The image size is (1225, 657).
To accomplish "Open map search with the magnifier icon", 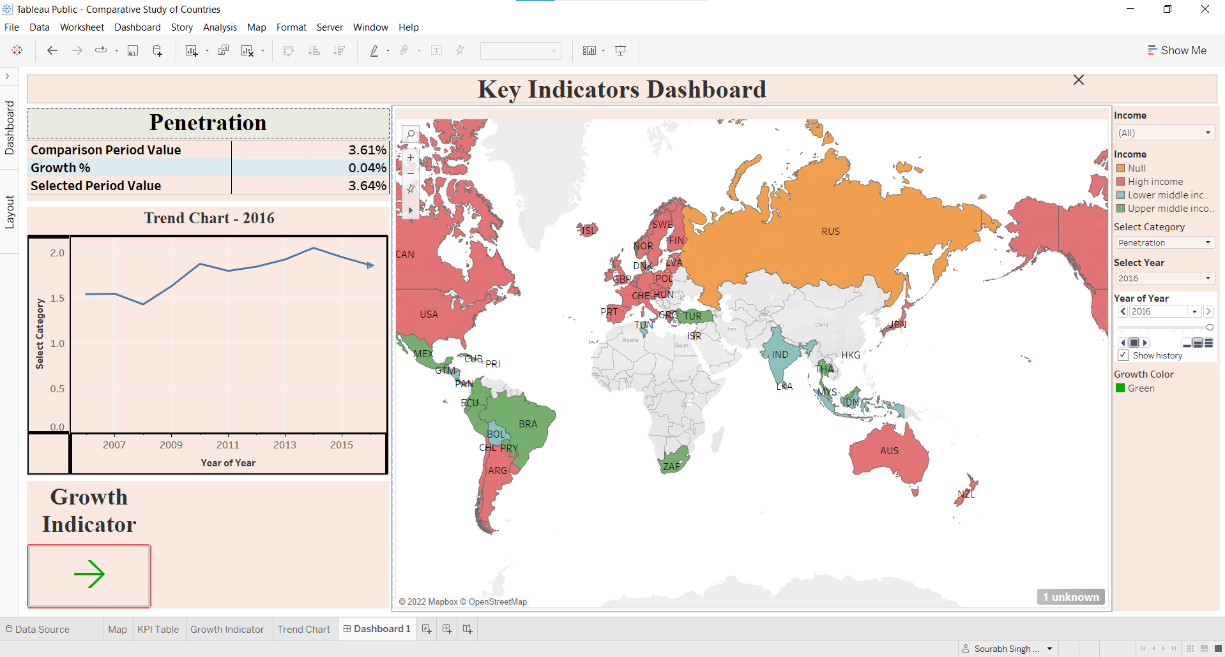I will (x=411, y=134).
